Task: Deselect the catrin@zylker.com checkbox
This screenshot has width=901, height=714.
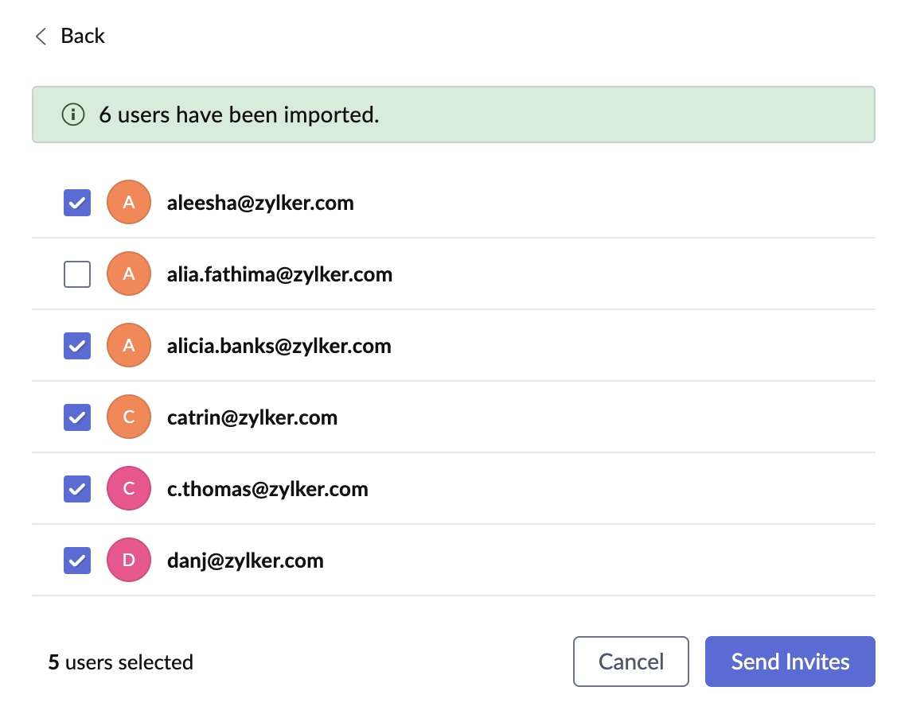Action: tap(77, 417)
